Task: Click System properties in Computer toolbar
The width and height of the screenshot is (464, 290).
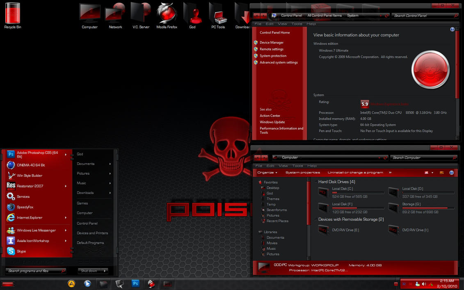Action: [302, 173]
